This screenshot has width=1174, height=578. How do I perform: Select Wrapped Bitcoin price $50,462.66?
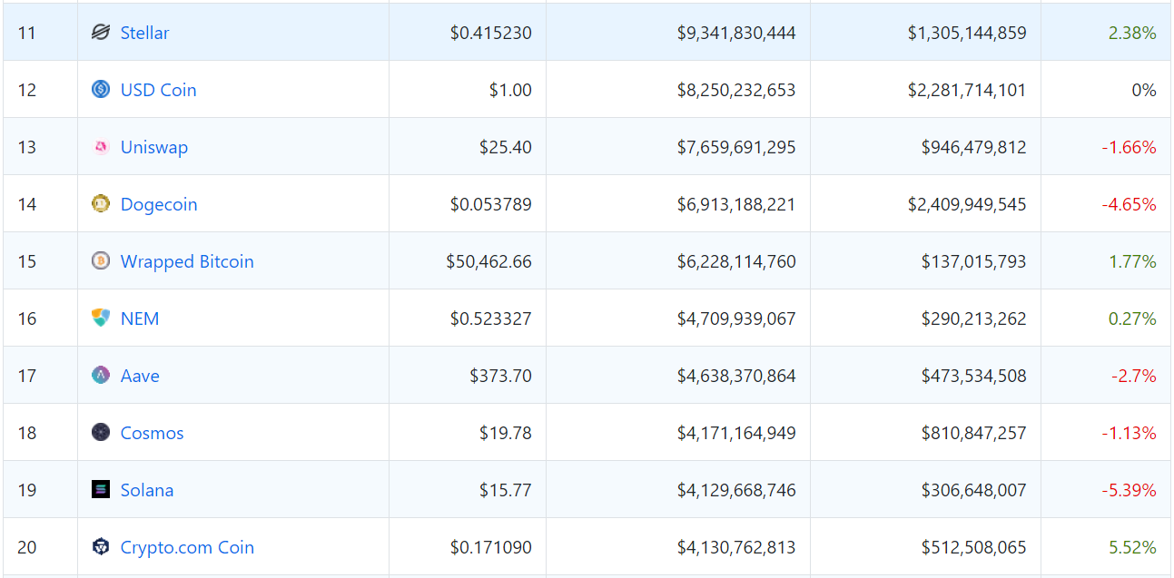(x=489, y=261)
